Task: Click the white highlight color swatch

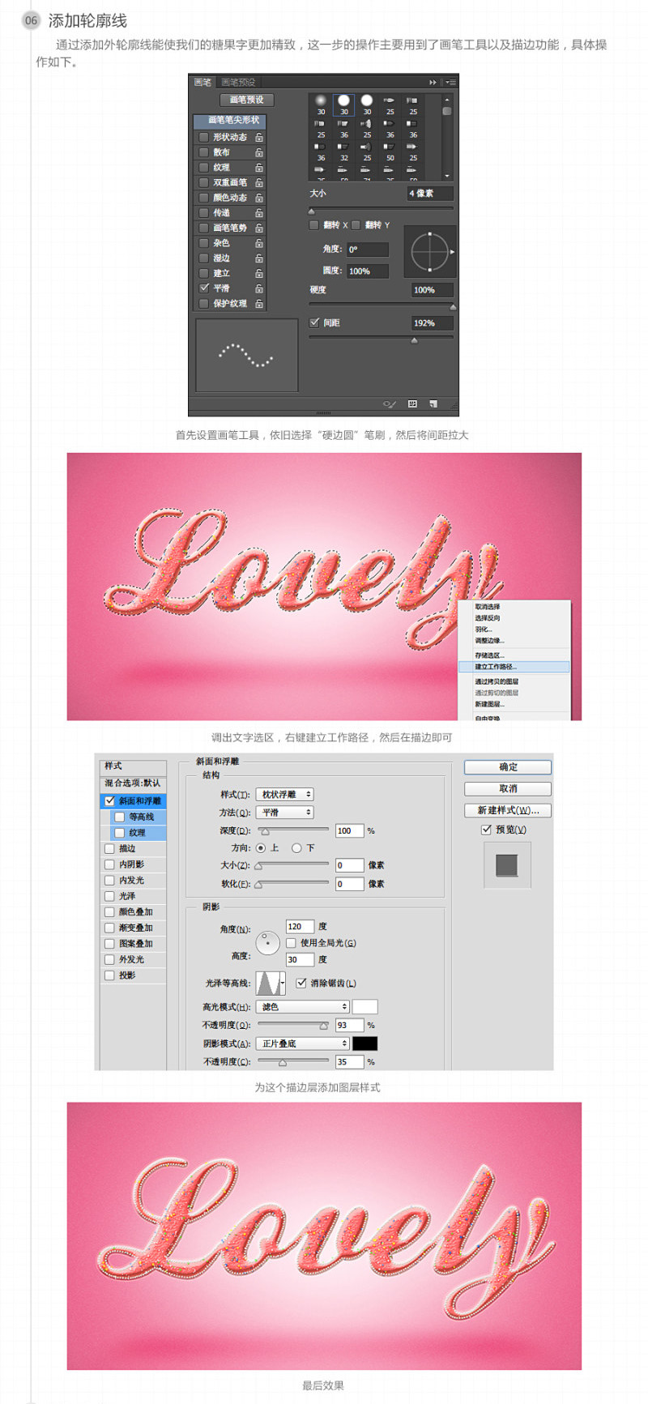Action: pos(364,1007)
